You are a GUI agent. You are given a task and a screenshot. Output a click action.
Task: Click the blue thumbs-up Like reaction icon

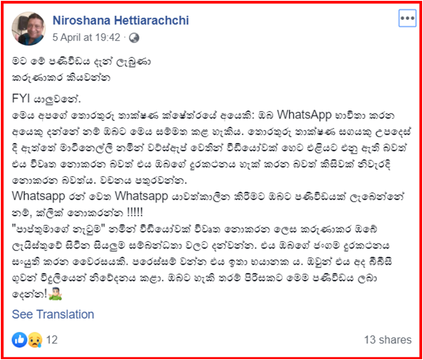tap(19, 340)
